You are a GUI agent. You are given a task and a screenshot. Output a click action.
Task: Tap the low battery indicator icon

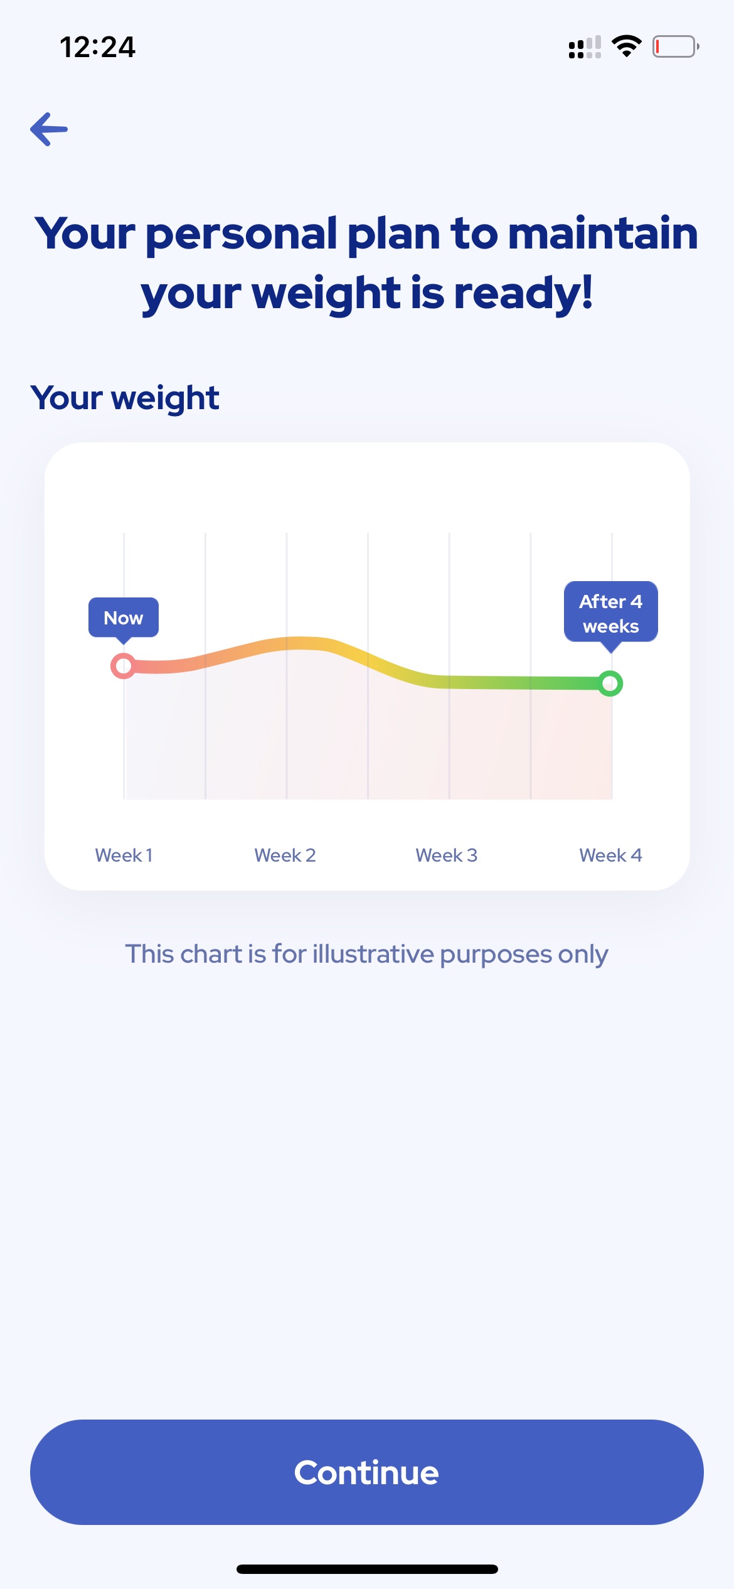(676, 46)
